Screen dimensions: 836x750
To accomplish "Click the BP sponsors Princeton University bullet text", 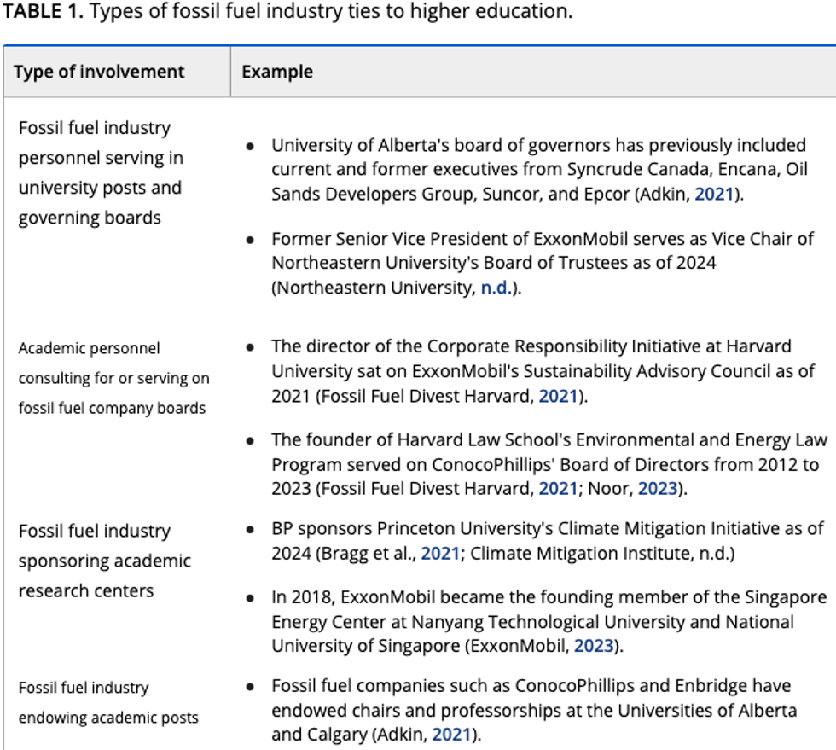I will 546,529.
